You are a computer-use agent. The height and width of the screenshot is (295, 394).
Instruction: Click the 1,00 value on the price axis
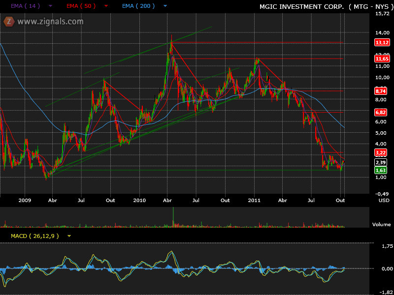pos(381,177)
